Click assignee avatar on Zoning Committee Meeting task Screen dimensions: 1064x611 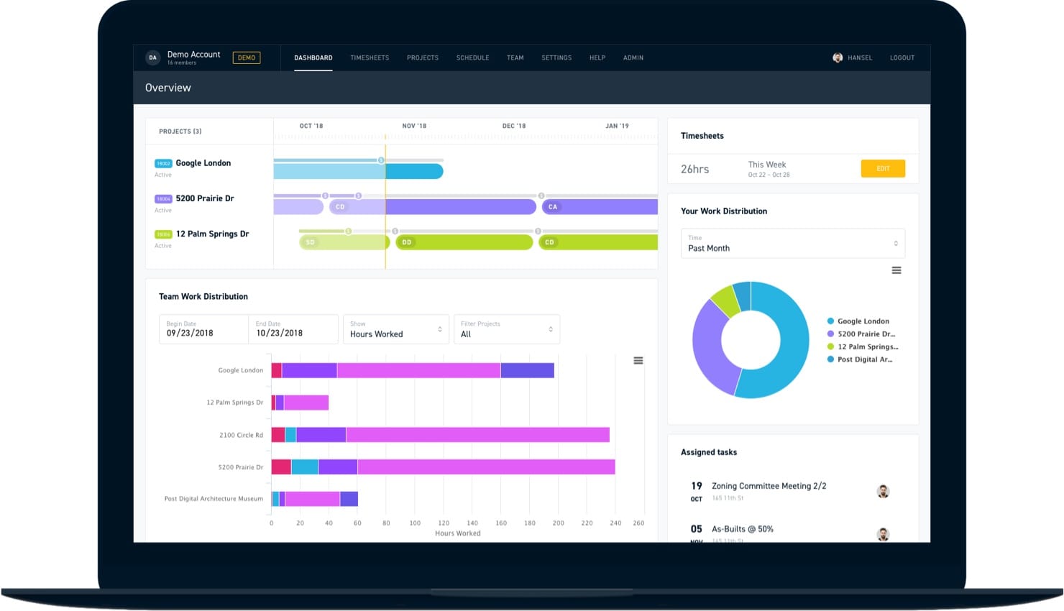(x=884, y=492)
